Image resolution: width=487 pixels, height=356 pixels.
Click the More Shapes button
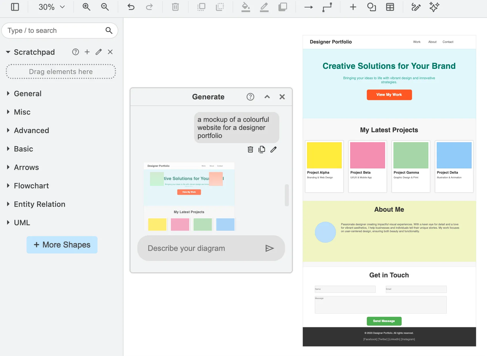pos(62,245)
